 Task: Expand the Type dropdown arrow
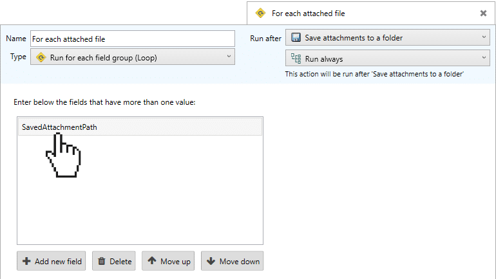click(229, 56)
